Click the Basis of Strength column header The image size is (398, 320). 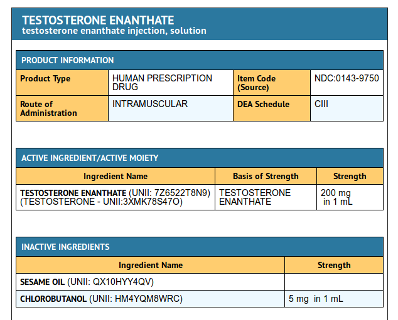pyautogui.click(x=266, y=176)
